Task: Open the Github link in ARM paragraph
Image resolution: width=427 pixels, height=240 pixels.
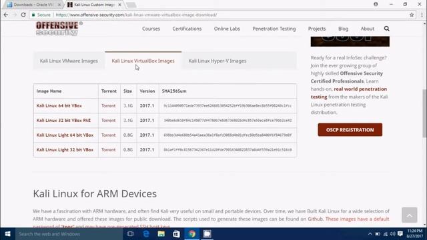Action: 316,219
